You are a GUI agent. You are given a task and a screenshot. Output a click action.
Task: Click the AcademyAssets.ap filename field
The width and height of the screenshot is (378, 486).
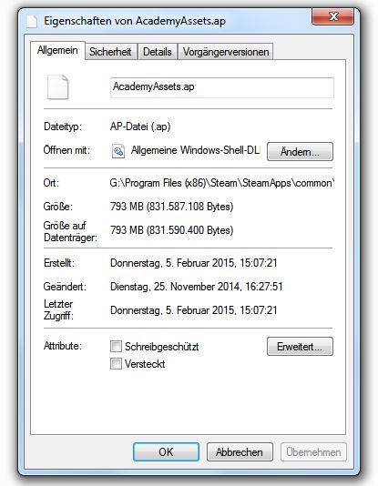click(222, 87)
